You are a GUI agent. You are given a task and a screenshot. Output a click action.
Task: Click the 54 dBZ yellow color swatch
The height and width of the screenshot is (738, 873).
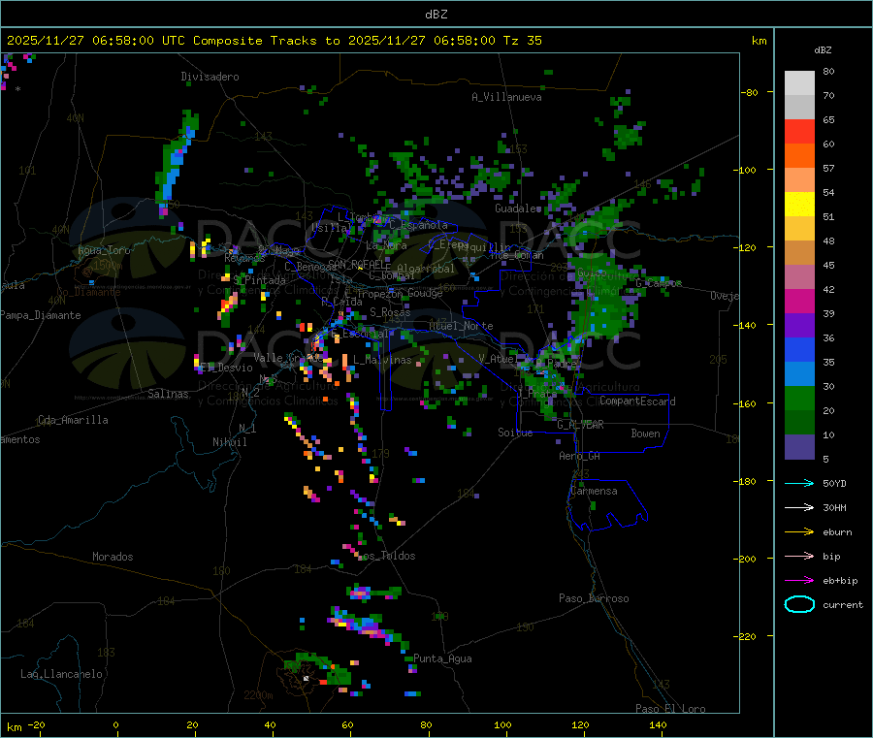pyautogui.click(x=799, y=205)
